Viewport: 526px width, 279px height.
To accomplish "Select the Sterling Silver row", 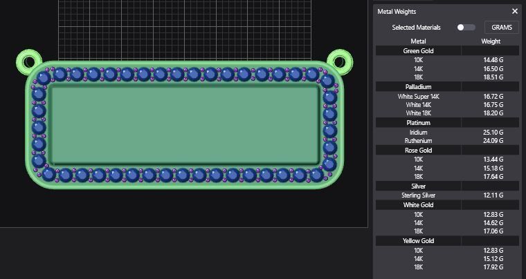I will 448,195.
